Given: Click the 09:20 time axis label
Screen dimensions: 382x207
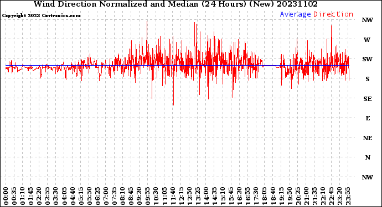Looking at the screenshot, I should point(140,196).
